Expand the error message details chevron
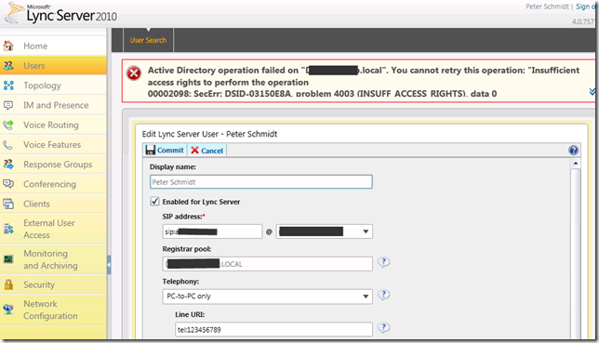599x343 pixels. click(x=592, y=91)
